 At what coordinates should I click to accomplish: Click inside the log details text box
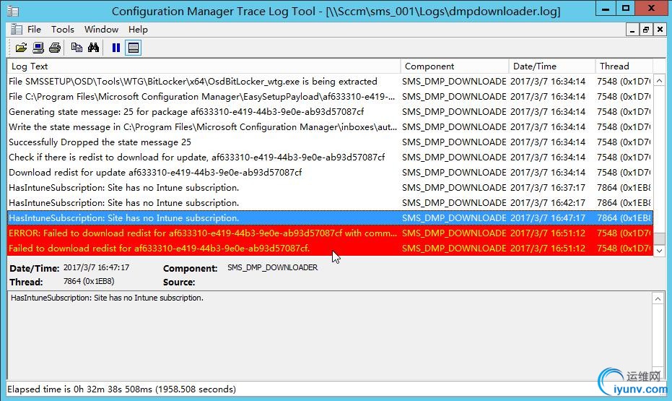click(x=329, y=335)
